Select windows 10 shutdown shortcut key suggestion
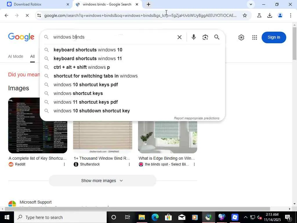The height and width of the screenshot is (223, 297). coord(132,111)
